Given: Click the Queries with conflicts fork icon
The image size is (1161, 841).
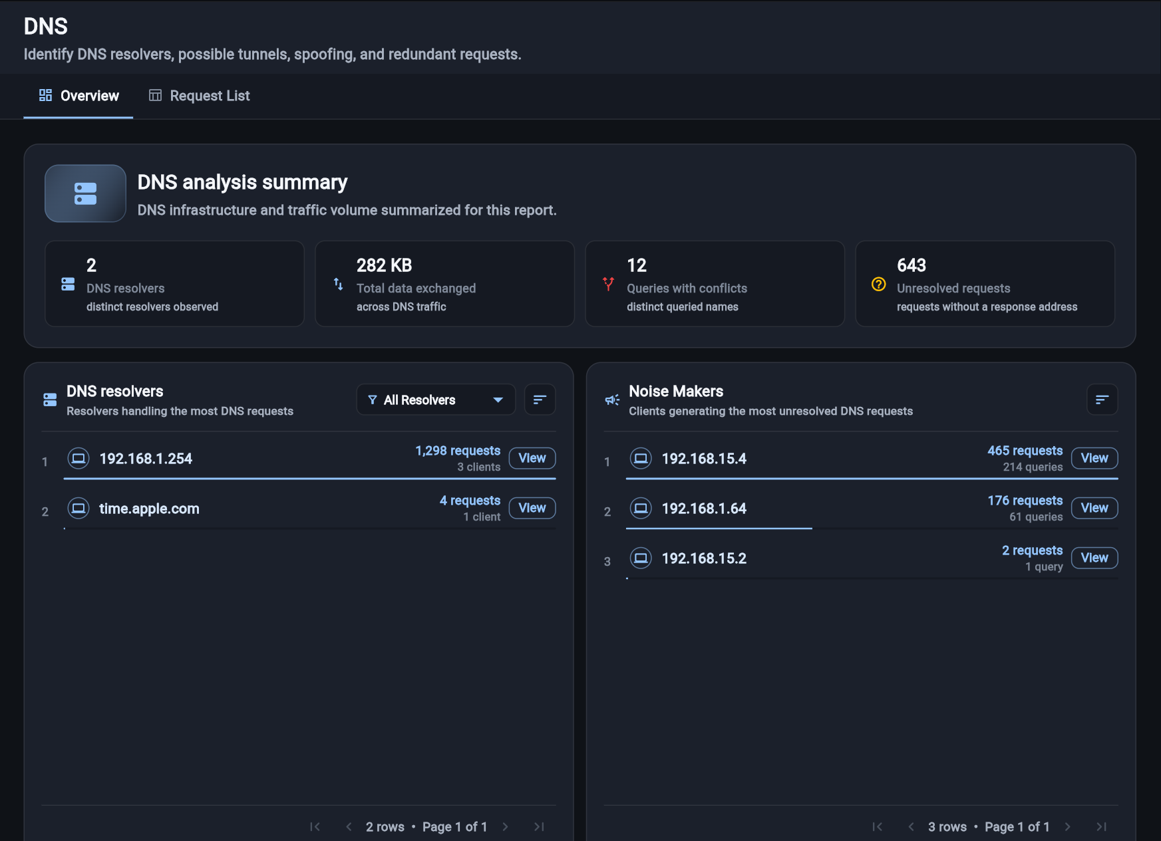Looking at the screenshot, I should (x=608, y=284).
